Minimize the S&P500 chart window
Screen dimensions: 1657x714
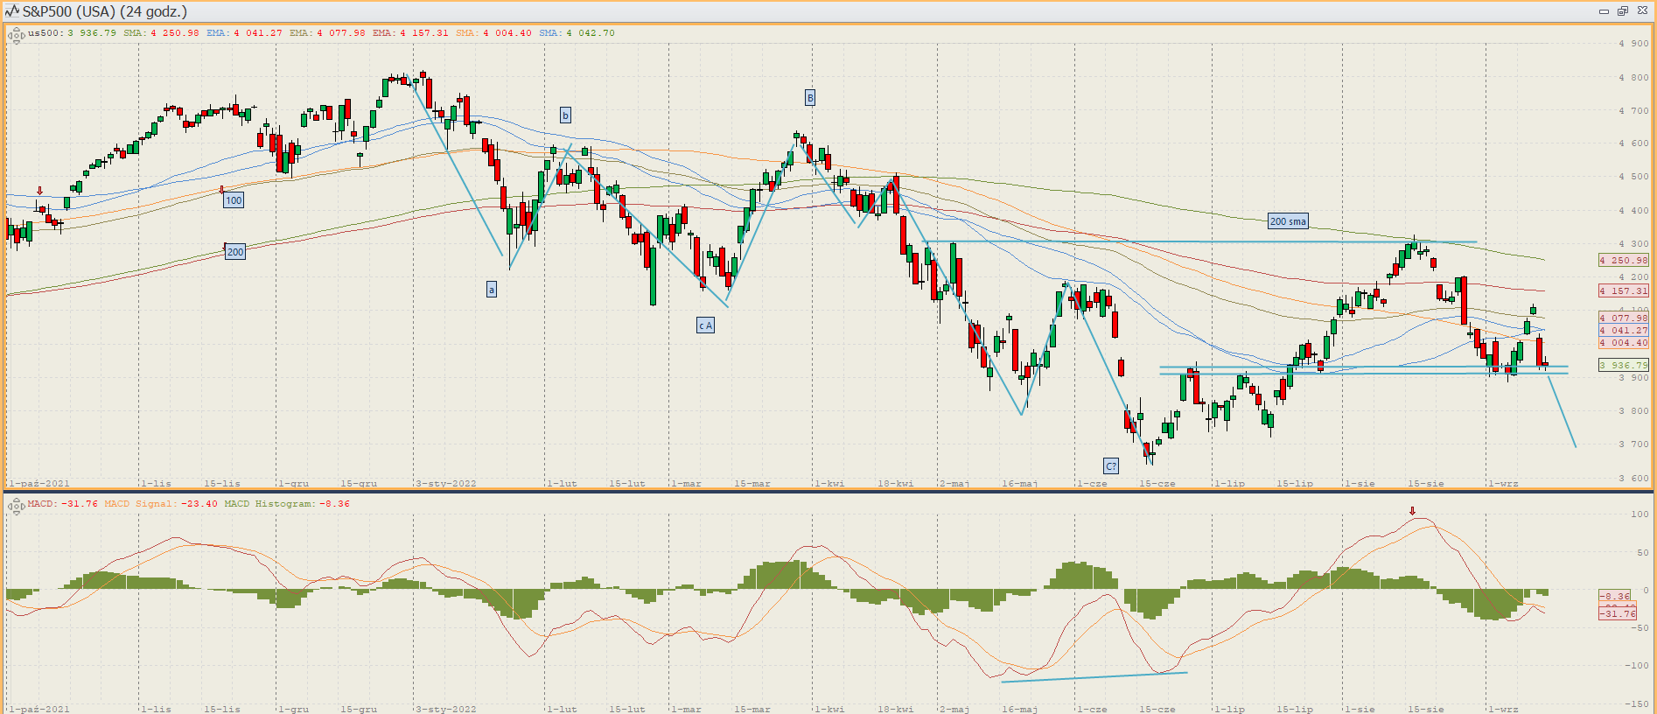point(1604,11)
